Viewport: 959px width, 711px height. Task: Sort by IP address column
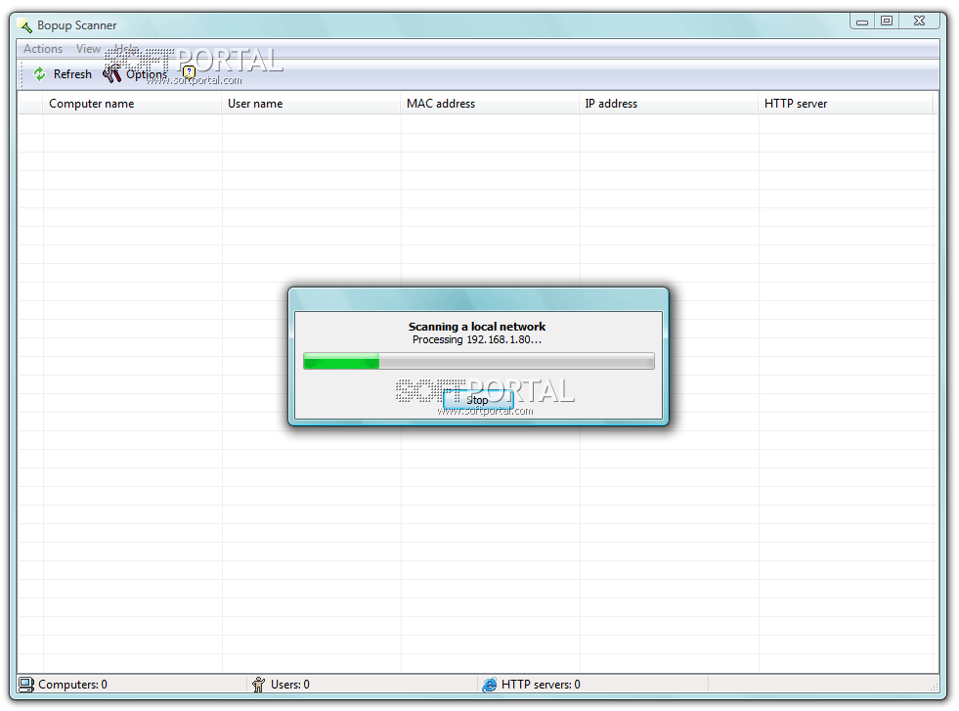point(668,104)
